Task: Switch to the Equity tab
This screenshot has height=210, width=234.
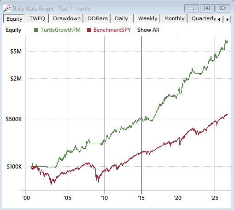Action: tap(14, 19)
